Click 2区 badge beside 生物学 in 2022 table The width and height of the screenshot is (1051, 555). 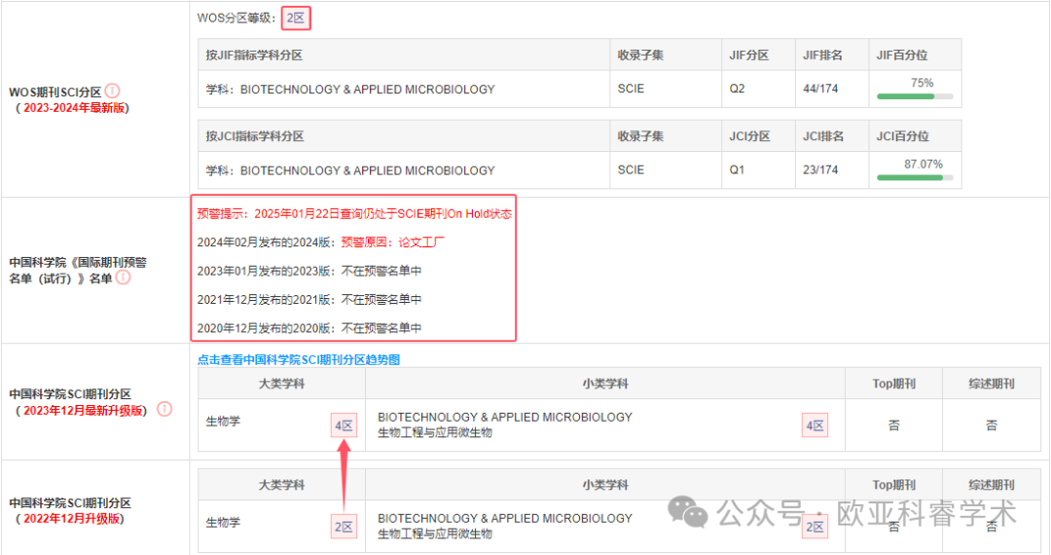coord(344,527)
